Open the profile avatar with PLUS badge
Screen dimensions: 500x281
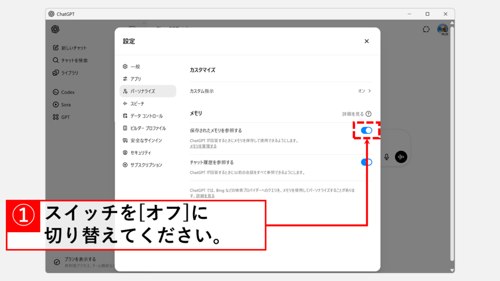coord(442,30)
